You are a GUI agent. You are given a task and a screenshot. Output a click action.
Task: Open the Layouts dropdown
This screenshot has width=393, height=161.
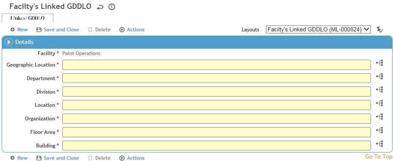click(x=318, y=29)
